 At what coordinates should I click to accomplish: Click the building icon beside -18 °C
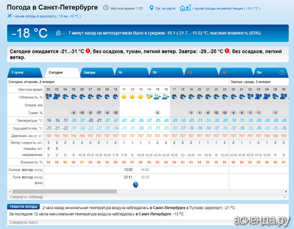coord(58,33)
